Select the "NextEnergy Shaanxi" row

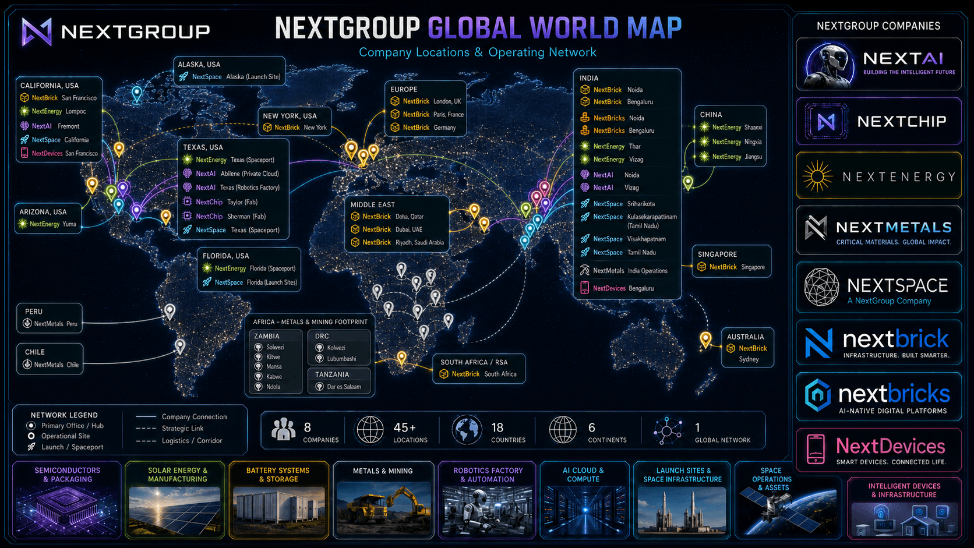tap(731, 127)
